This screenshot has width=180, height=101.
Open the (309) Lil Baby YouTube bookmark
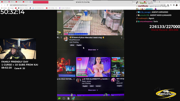(x=52, y=8)
